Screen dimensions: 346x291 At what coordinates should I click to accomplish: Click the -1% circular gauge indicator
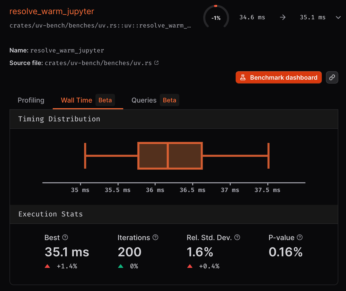coord(216,17)
